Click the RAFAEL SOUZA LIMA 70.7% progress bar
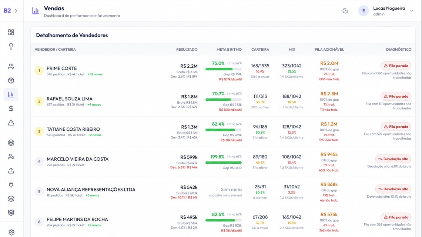The image size is (422, 237). click(x=223, y=100)
